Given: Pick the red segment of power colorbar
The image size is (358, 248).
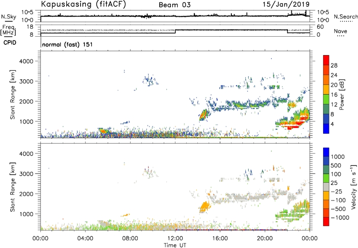Looking at the screenshot, I should (x=326, y=60).
